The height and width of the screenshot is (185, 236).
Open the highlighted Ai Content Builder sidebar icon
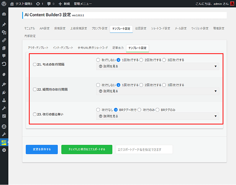[4, 142]
